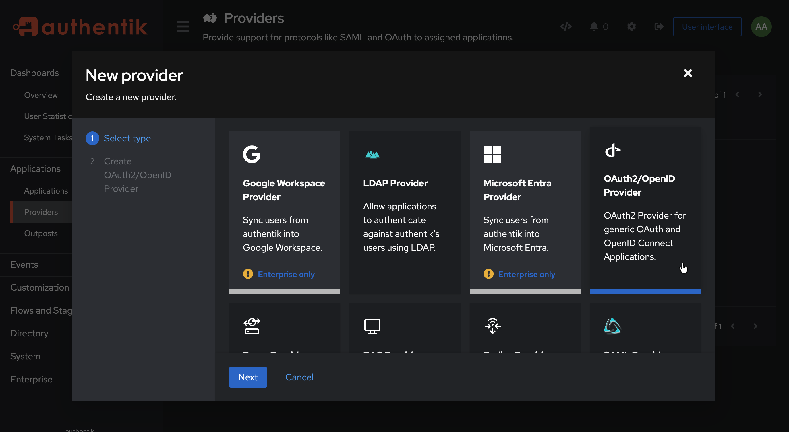Select the Radius Provider card
Image resolution: width=789 pixels, height=432 pixels.
click(x=525, y=327)
